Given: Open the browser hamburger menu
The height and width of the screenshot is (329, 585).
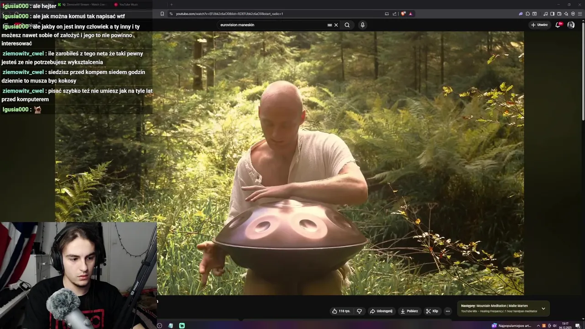Looking at the screenshot, I should tap(580, 14).
